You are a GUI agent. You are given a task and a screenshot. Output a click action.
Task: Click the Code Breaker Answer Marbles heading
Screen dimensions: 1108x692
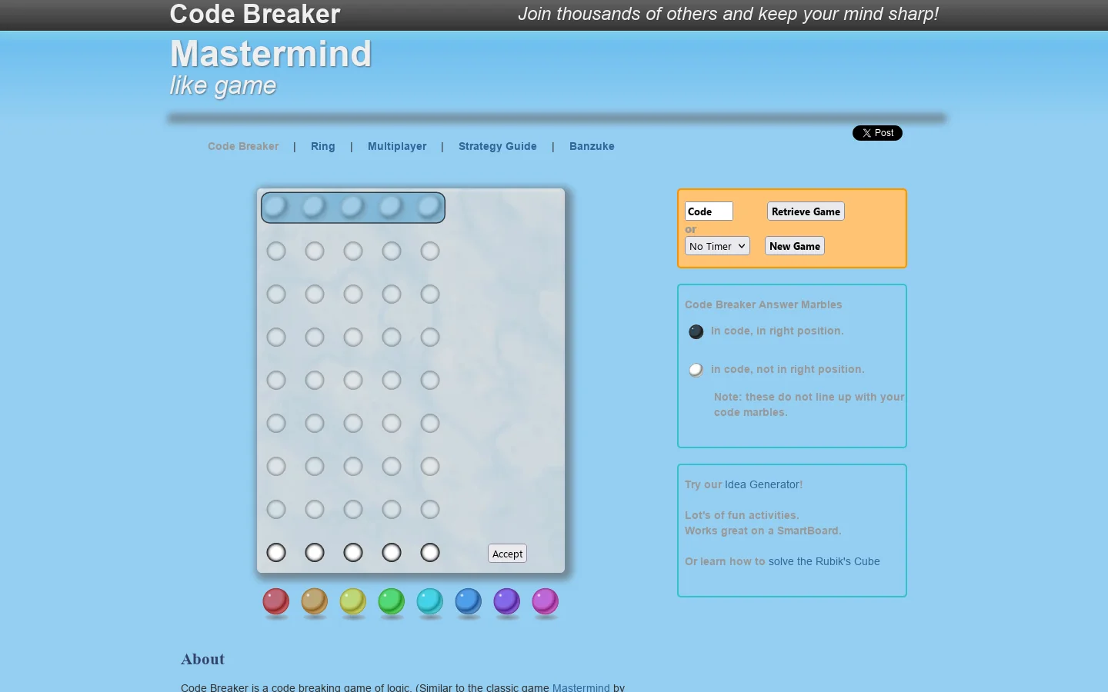point(763,304)
